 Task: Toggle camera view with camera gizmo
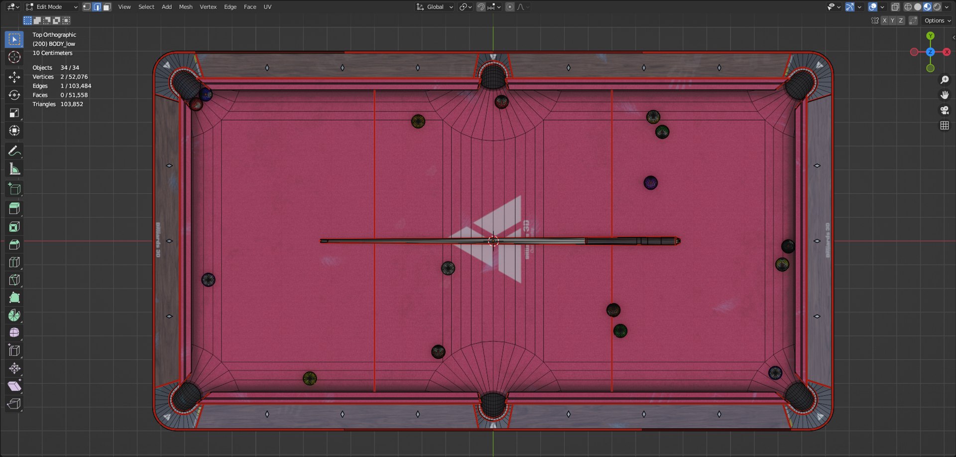[944, 110]
